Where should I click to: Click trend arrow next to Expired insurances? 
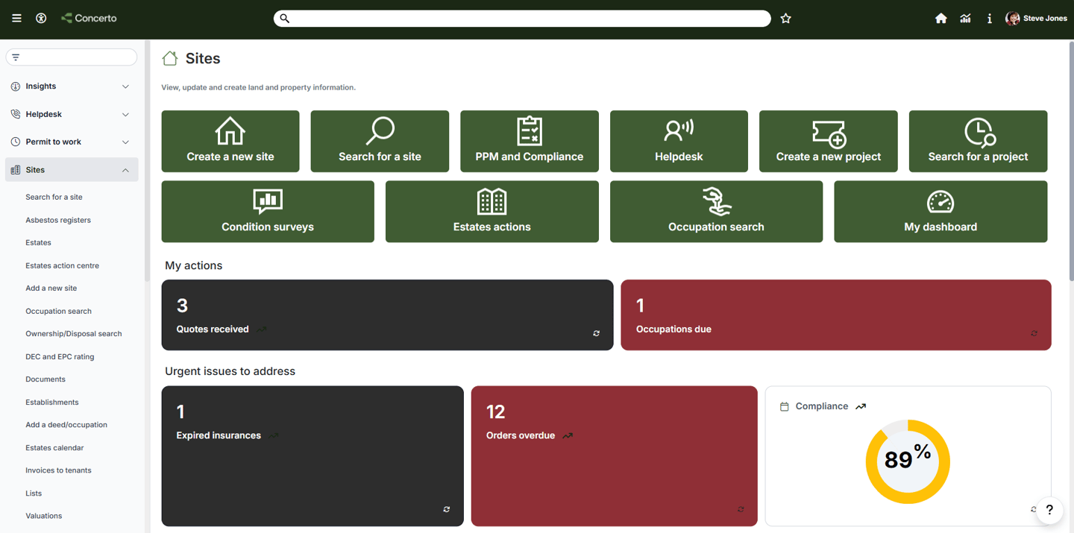274,435
